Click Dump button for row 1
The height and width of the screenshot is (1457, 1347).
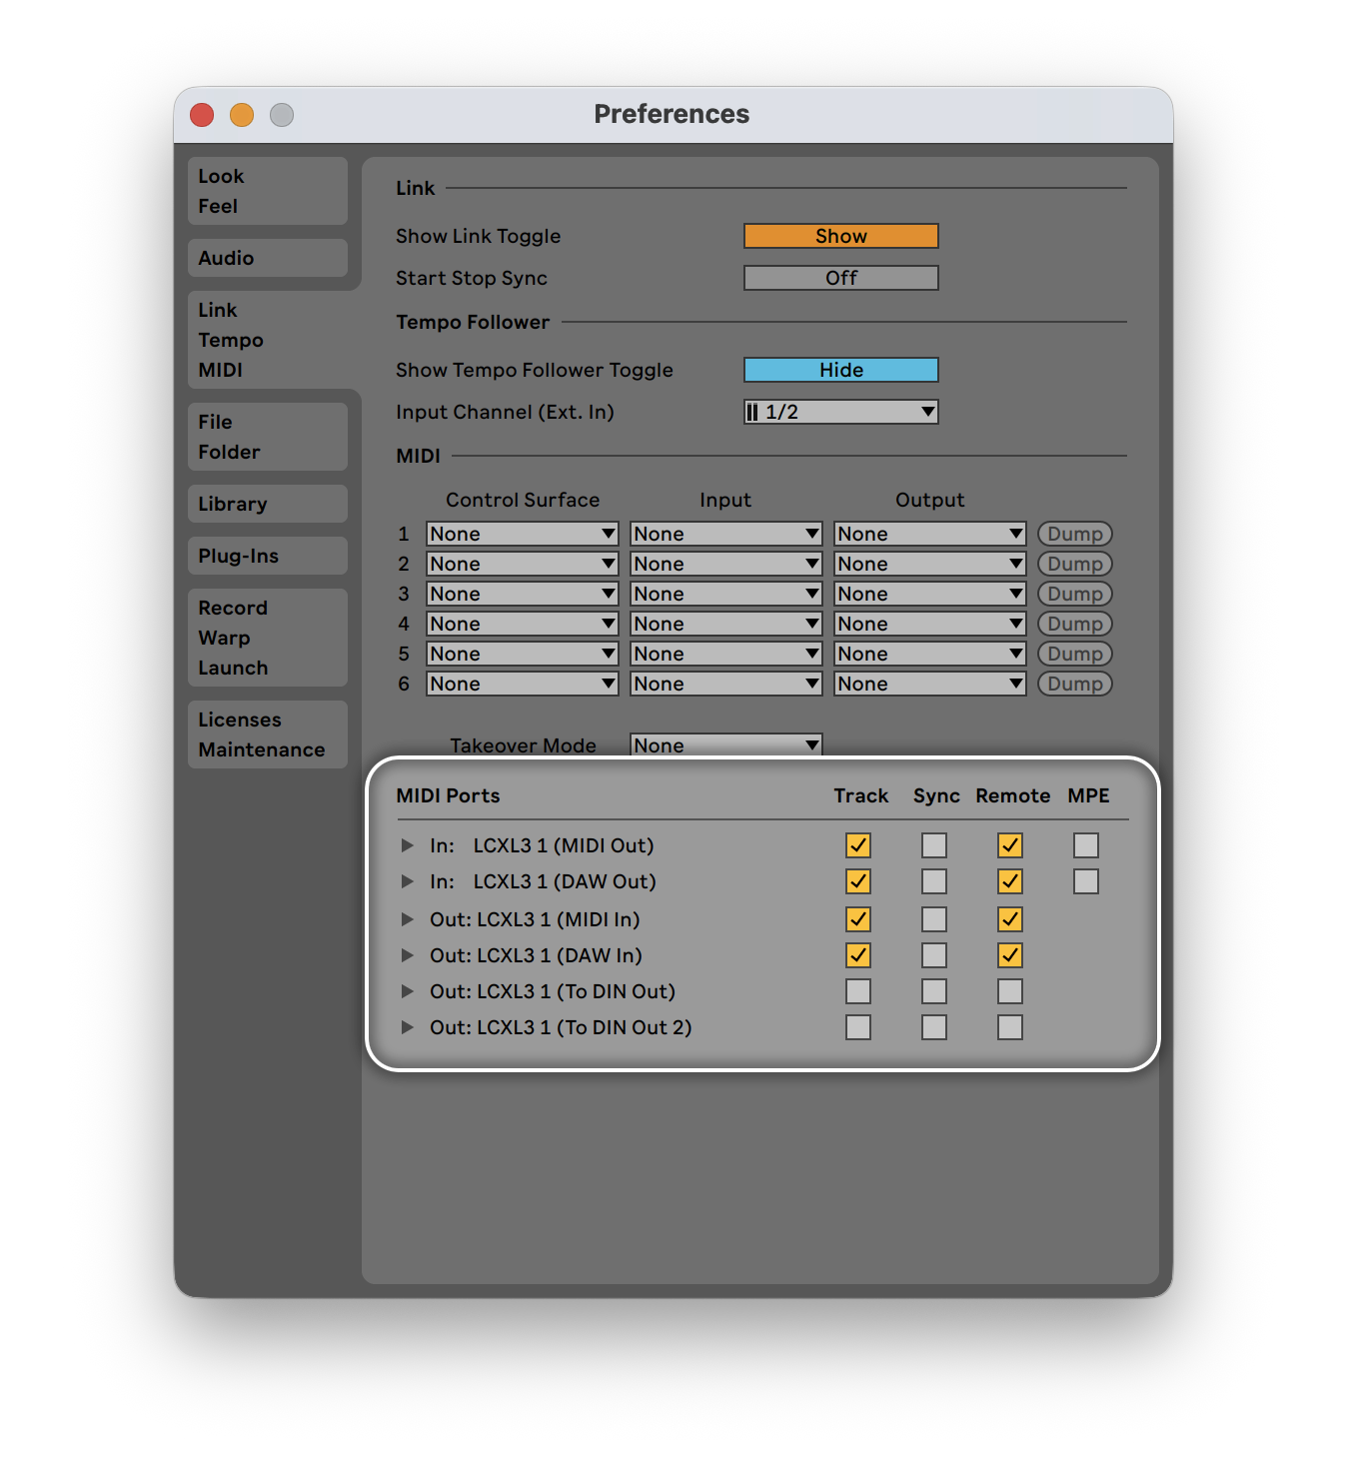pyautogui.click(x=1075, y=534)
